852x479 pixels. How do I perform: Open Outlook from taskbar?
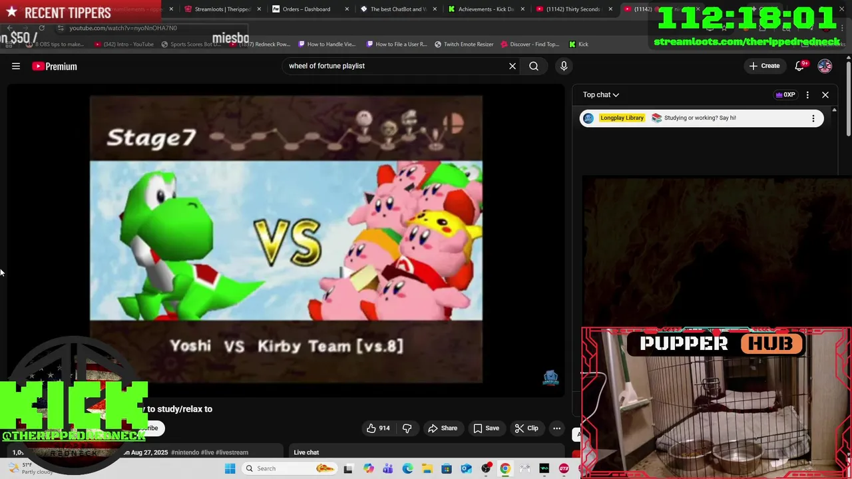pos(466,468)
